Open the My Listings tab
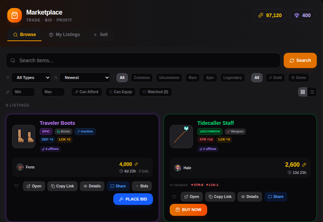 pos(64,35)
